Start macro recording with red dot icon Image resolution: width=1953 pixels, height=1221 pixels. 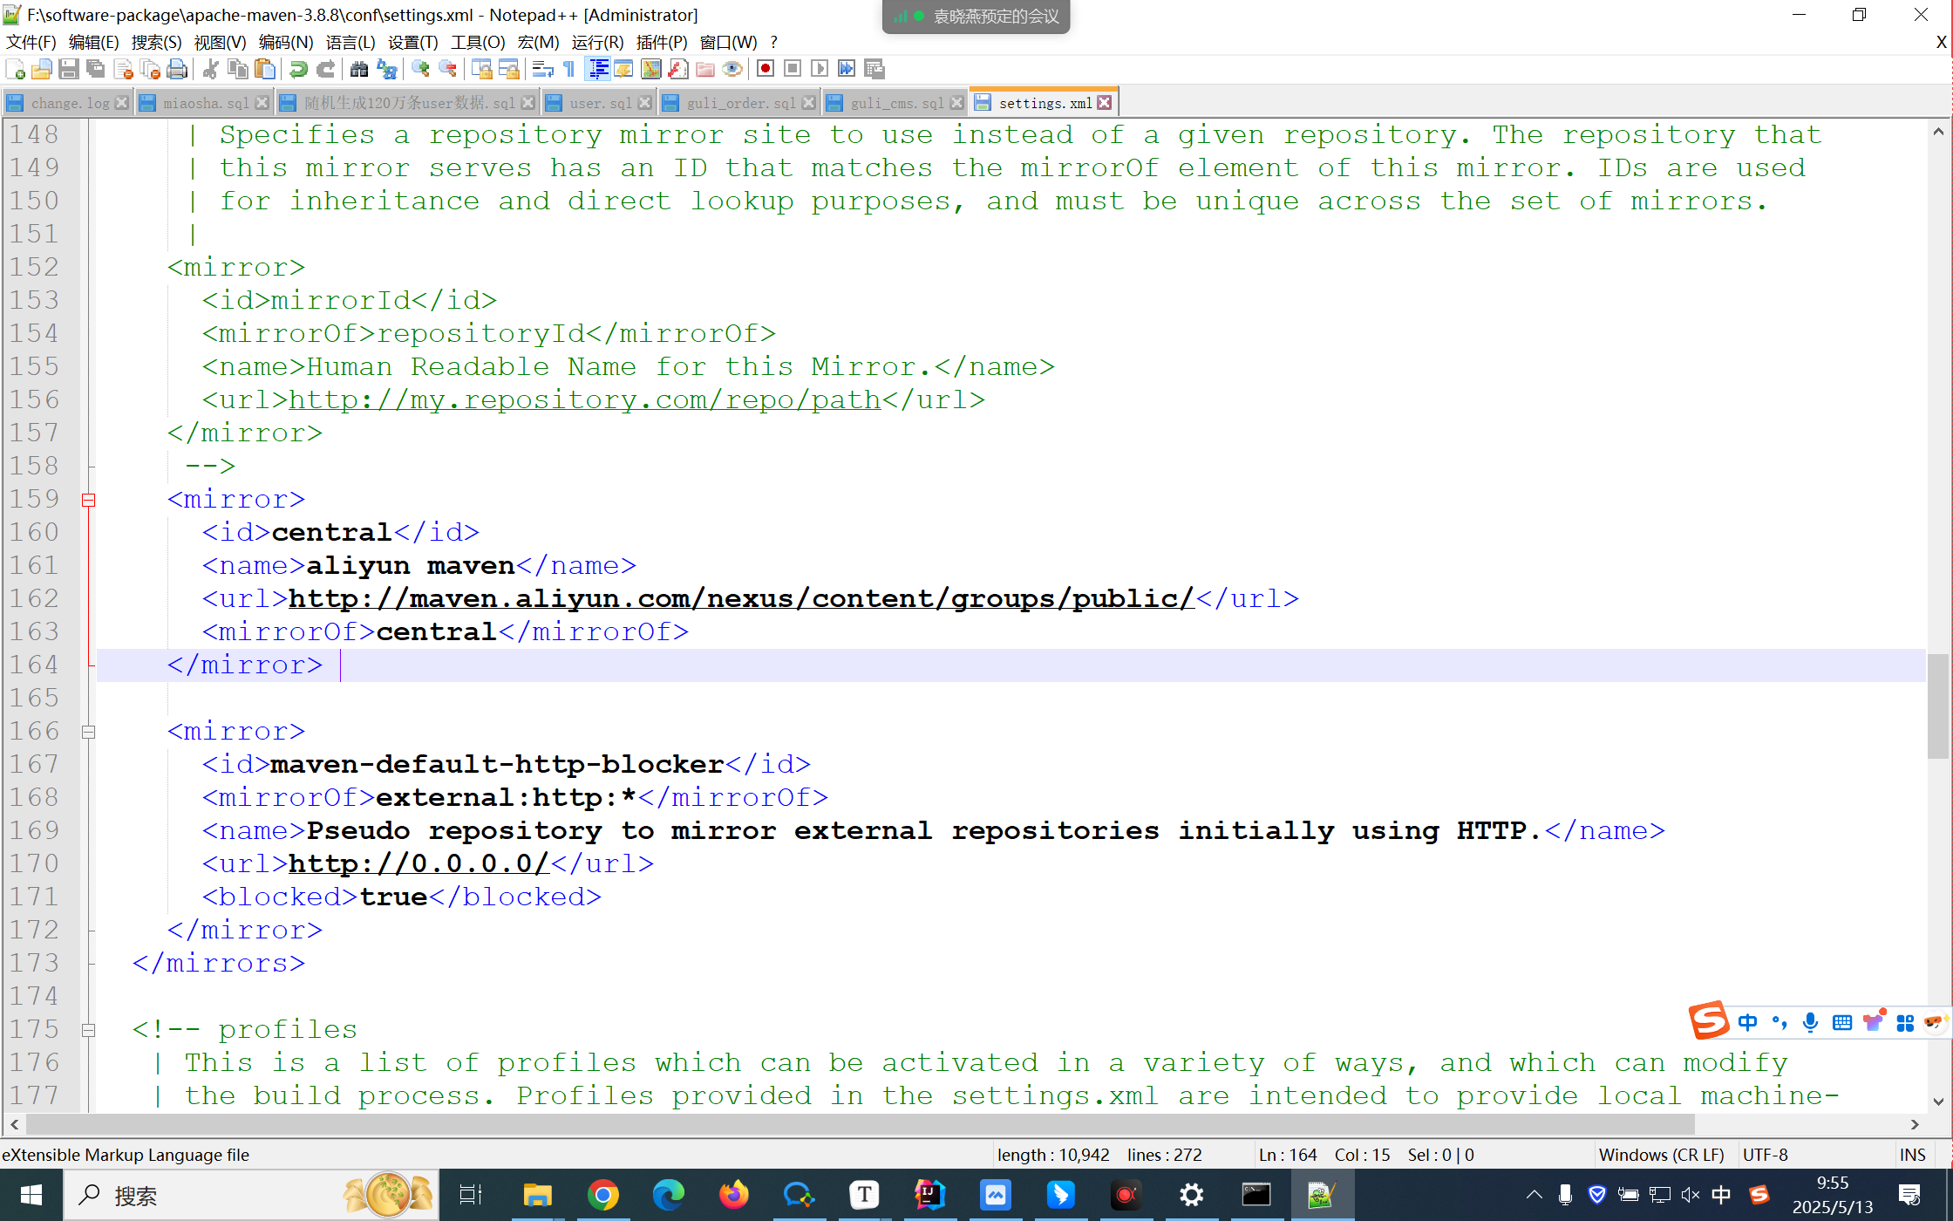click(766, 69)
